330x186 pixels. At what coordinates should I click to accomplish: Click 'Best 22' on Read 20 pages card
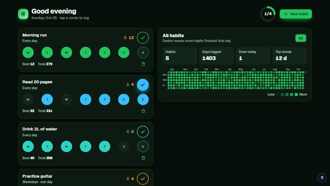click(x=28, y=111)
